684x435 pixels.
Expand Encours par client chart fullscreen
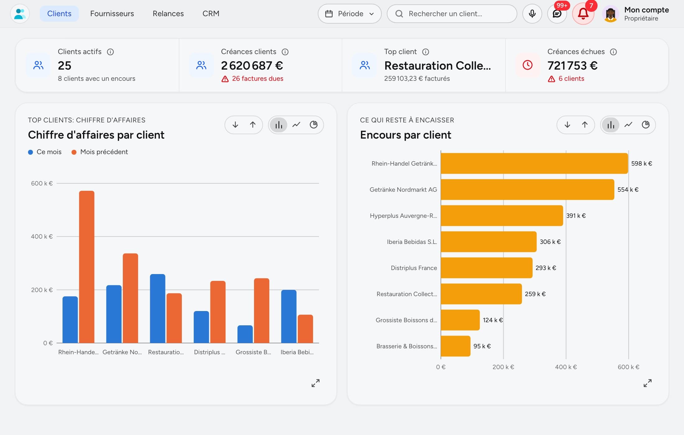[x=647, y=383]
